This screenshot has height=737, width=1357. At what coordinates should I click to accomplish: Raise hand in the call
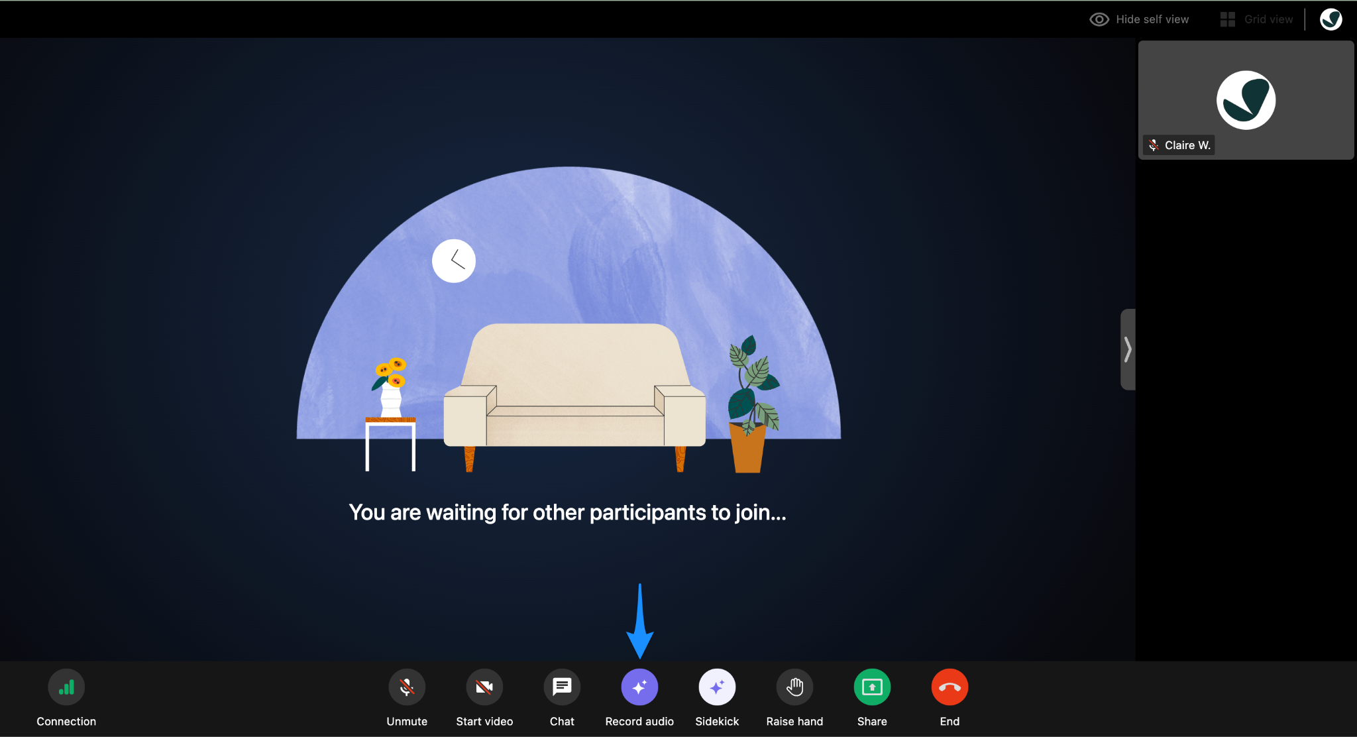794,687
